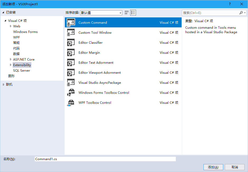Screen dimensions: 248x172
Task: Expand the 联机 section
Action: (3, 85)
